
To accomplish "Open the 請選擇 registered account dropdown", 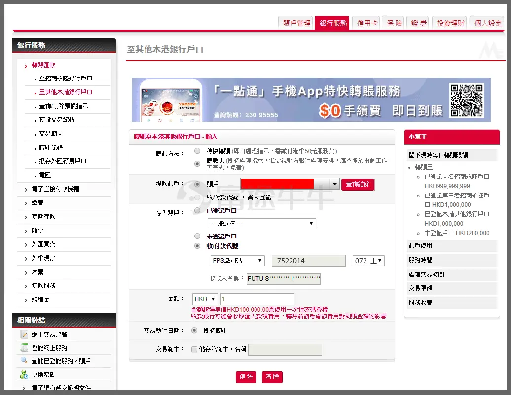I will click(261, 224).
